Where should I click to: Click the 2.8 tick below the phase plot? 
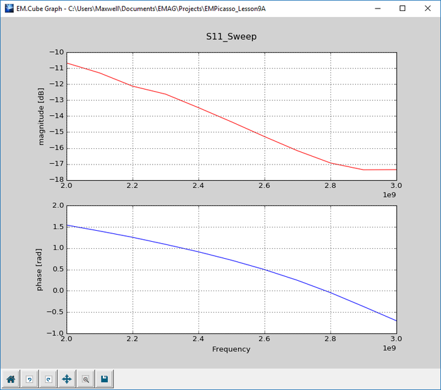tap(330, 339)
